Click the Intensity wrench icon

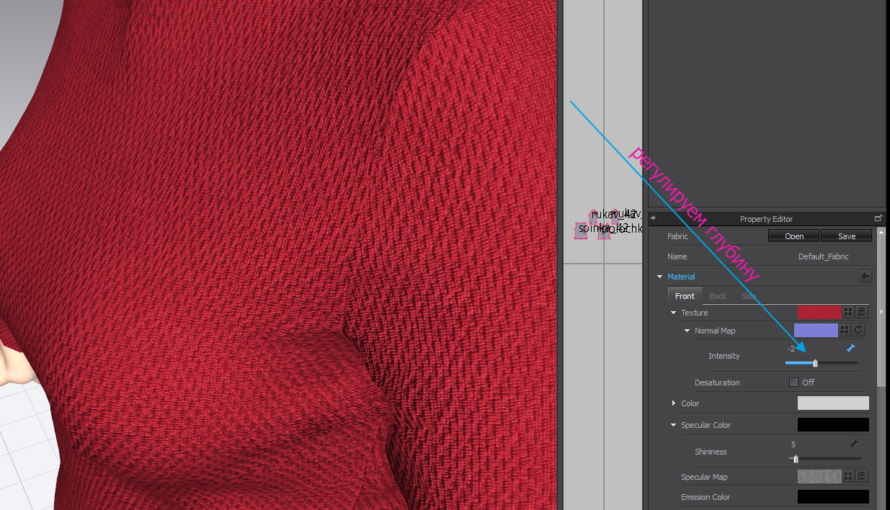[x=850, y=348]
